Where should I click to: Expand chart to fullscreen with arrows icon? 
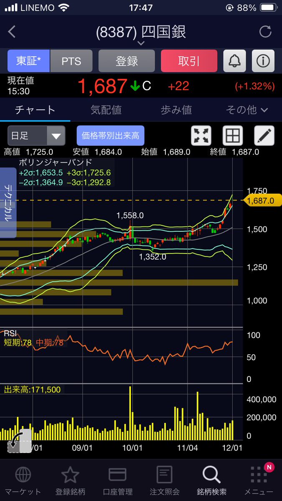pos(201,136)
